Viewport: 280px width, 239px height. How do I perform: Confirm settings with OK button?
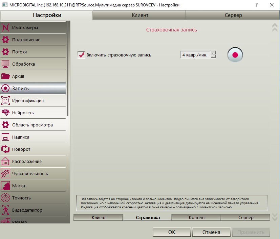[172, 232]
